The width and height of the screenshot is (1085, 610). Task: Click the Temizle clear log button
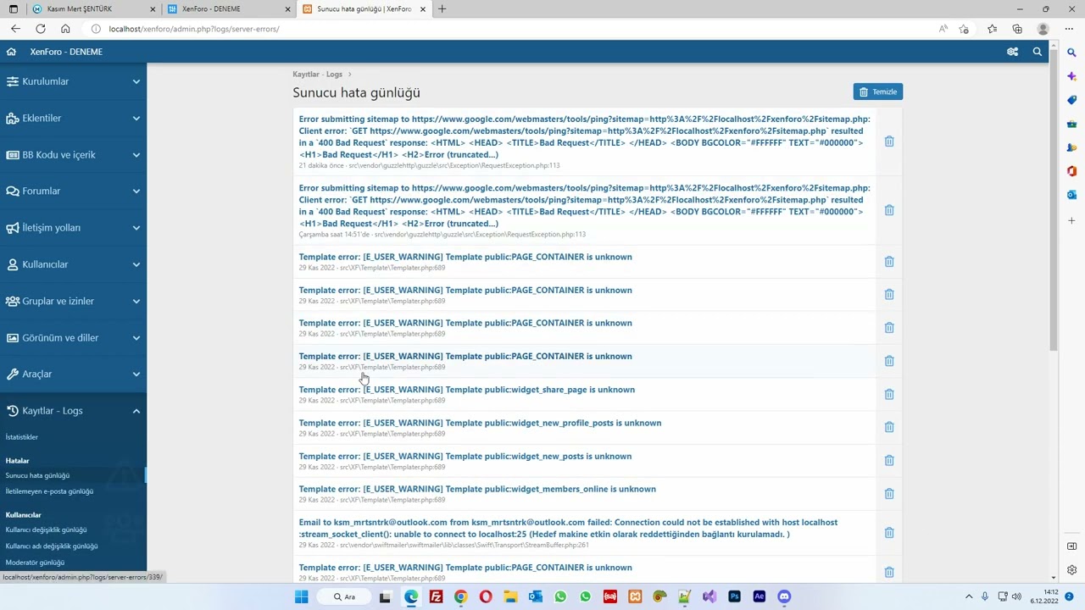tap(877, 91)
